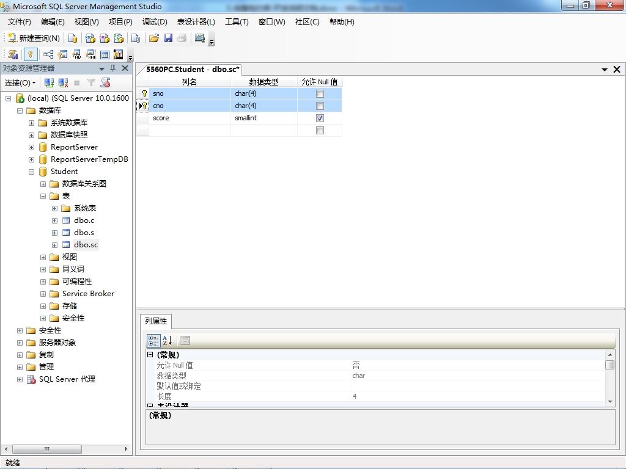626x469 pixels.
Task: Open the 视图(V) menu
Action: (x=86, y=21)
